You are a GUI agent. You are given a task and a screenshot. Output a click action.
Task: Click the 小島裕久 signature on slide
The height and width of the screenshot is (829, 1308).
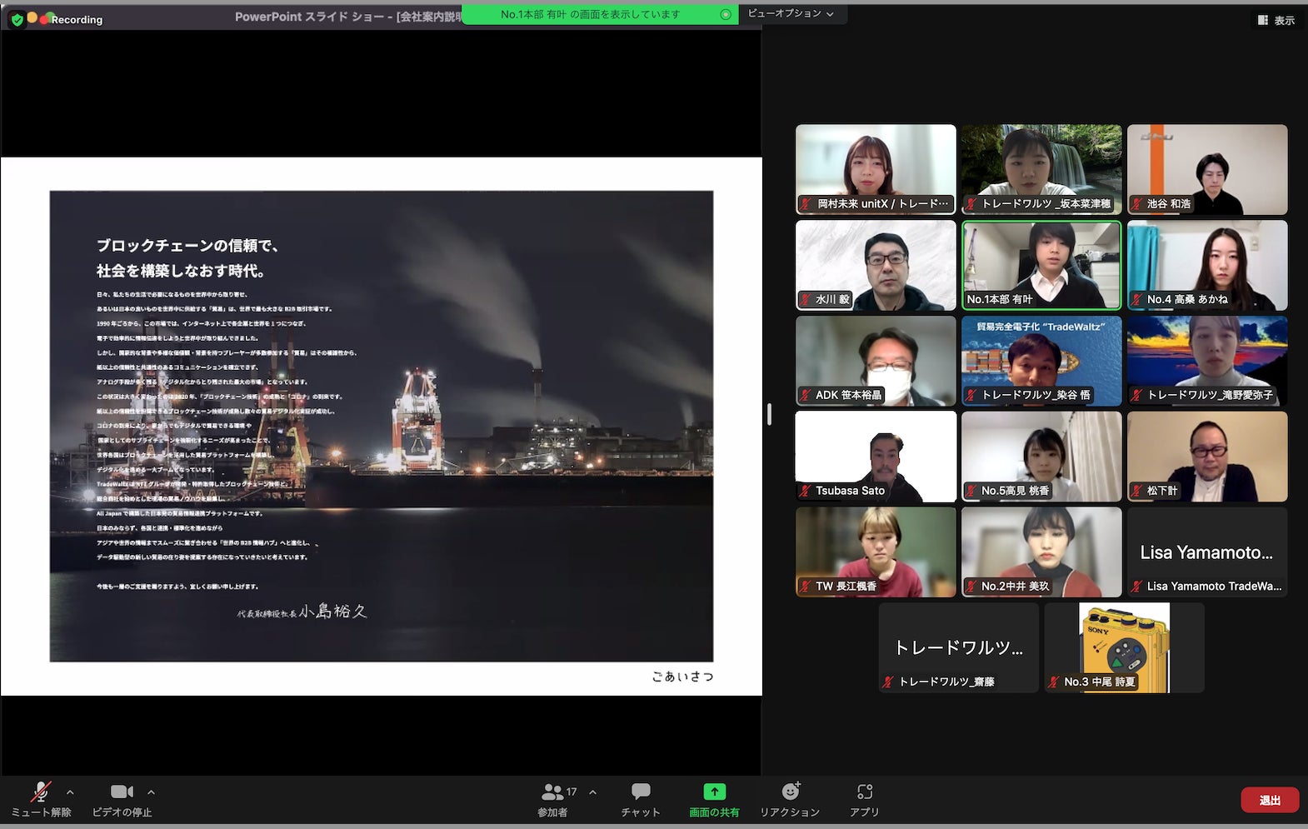[332, 612]
